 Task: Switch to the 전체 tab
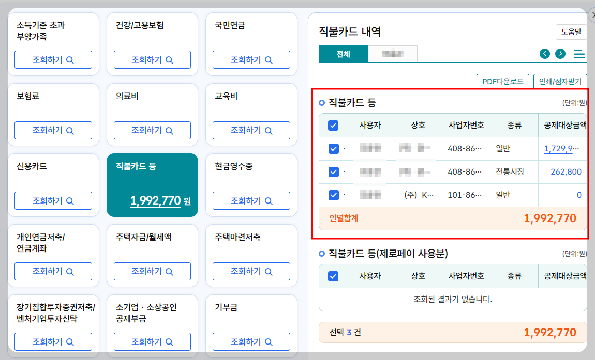(x=343, y=53)
